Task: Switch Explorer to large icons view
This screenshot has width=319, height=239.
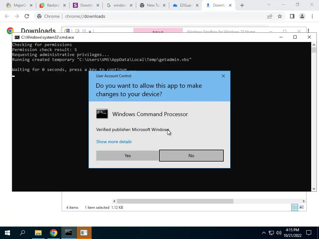Action: point(302,207)
